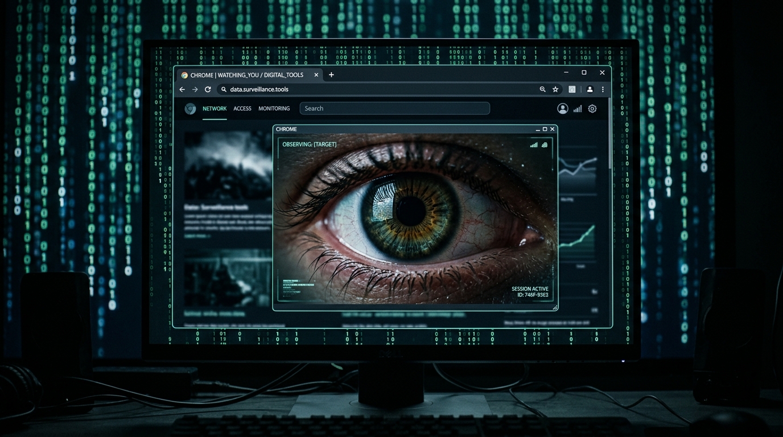This screenshot has width=783, height=437.
Task: Click the zoom magnifier in address bar
Action: [542, 89]
